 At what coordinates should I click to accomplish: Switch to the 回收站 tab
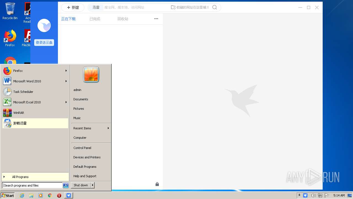click(123, 19)
